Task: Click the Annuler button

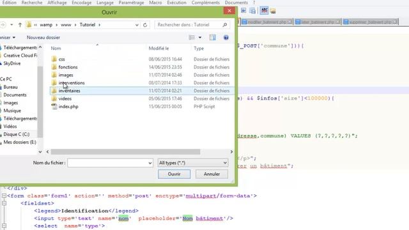Action: [x=212, y=174]
